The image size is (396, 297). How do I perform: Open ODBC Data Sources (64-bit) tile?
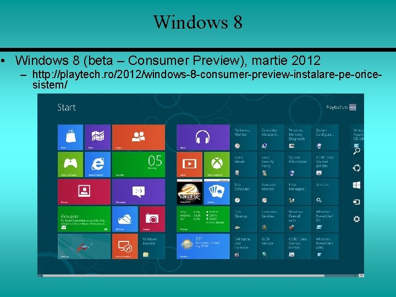point(326,164)
